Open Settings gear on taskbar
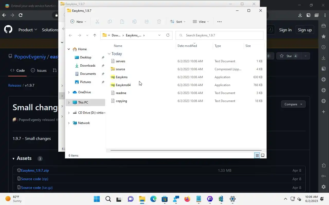The image size is (329, 205). (x=232, y=199)
